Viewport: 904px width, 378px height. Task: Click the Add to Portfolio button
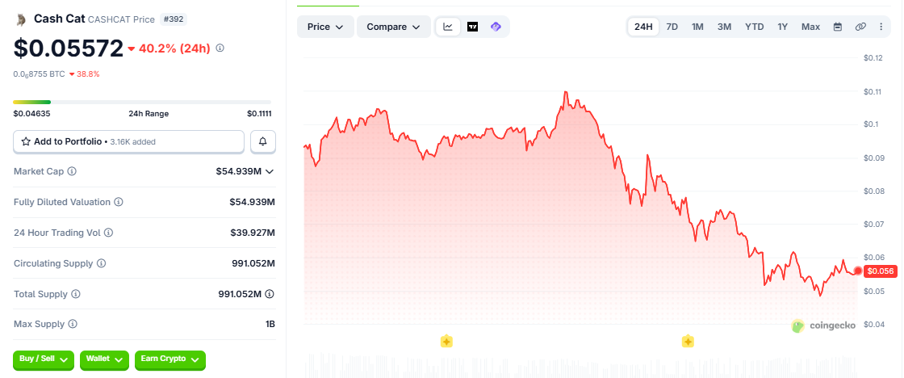pyautogui.click(x=128, y=141)
